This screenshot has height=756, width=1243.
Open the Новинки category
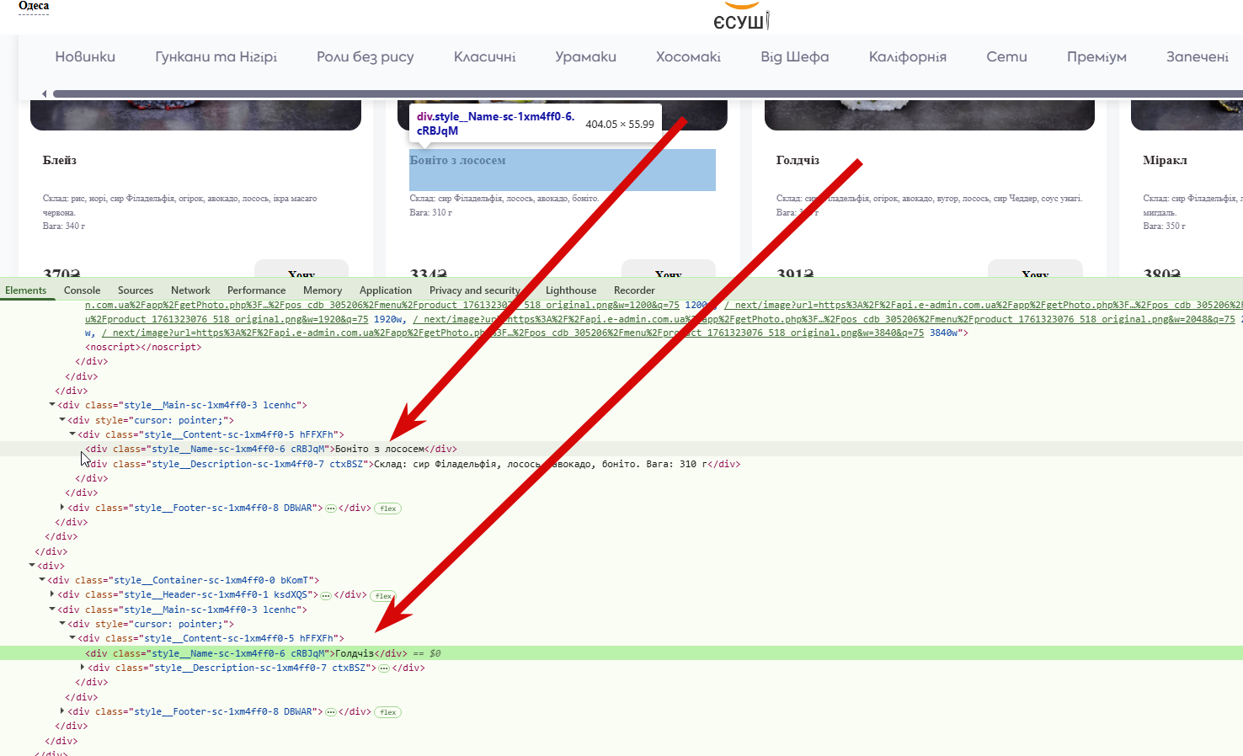coord(85,56)
